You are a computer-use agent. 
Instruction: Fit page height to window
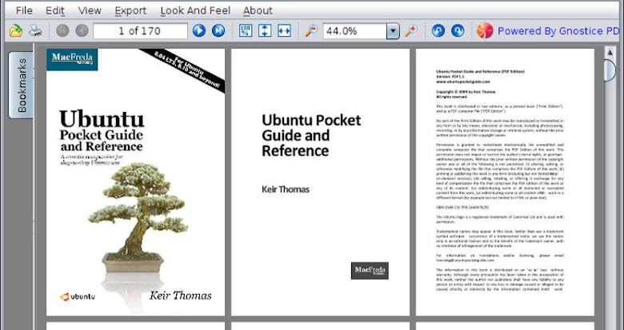(265, 30)
